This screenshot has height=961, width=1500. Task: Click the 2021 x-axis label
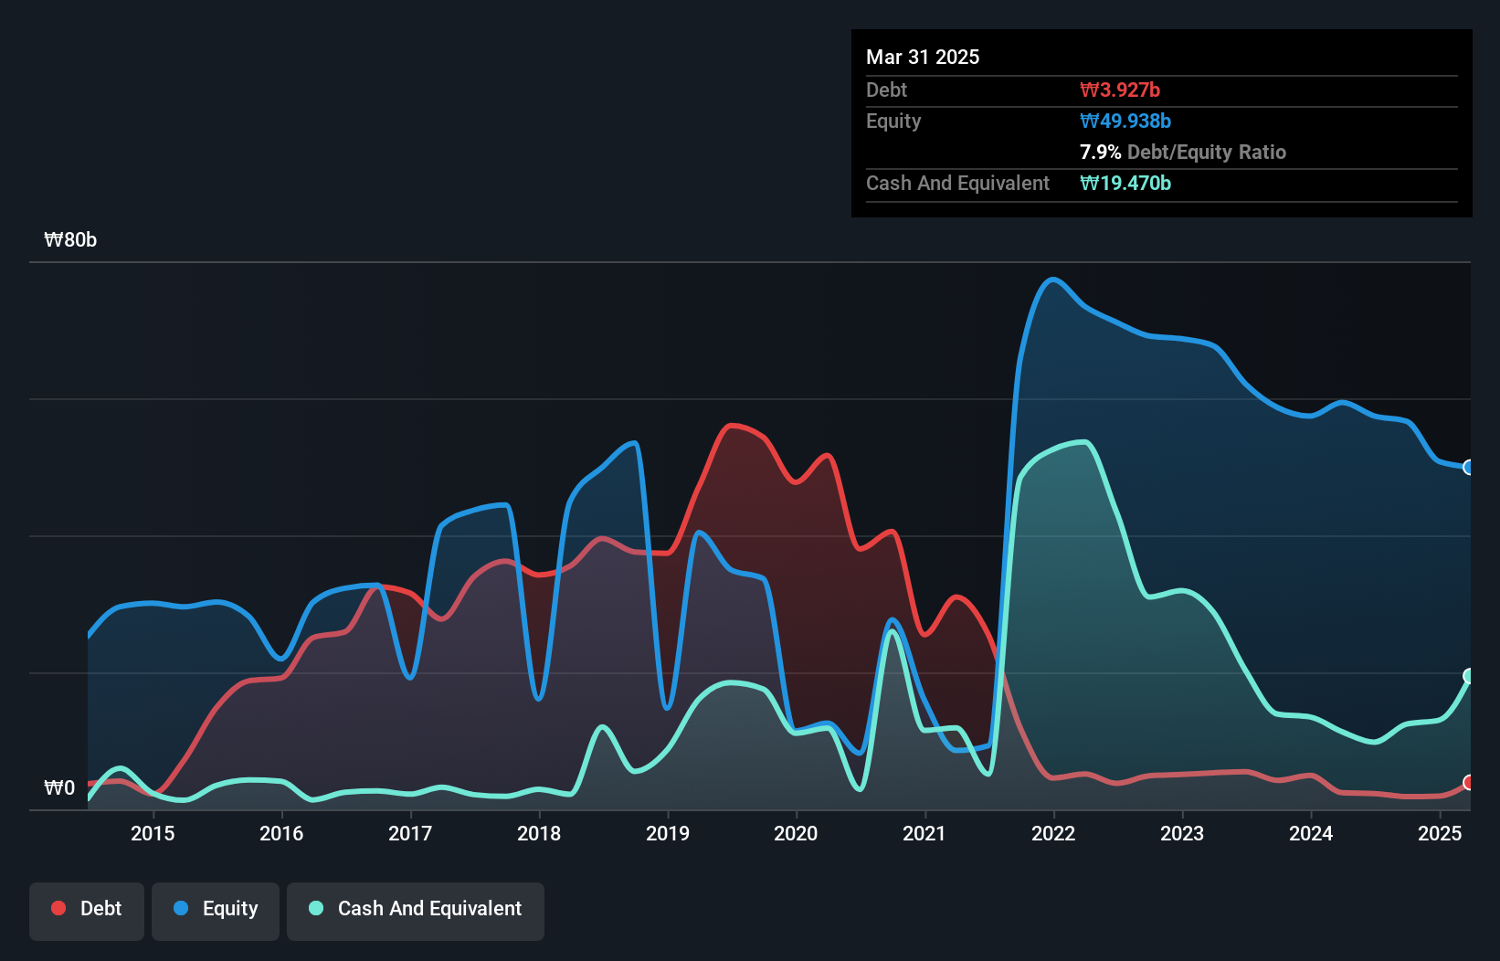click(x=924, y=833)
